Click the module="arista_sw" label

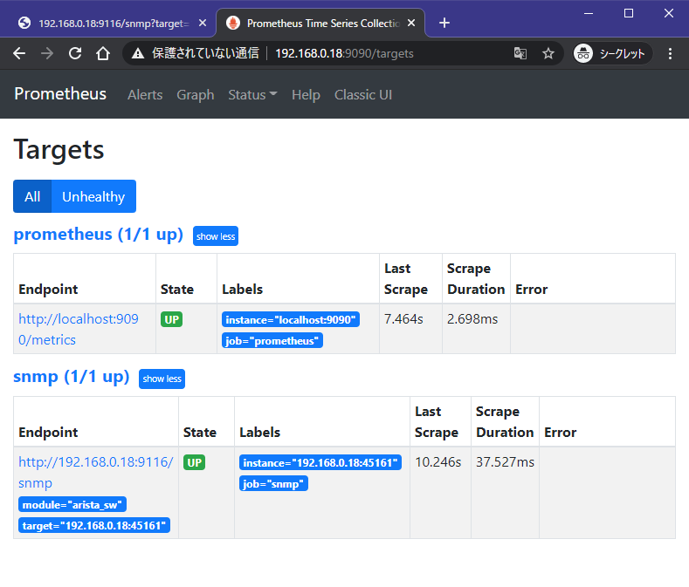click(72, 504)
